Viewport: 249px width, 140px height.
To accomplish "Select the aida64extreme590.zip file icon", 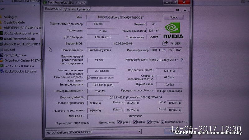I will pyautogui.click(x=2, y=39).
